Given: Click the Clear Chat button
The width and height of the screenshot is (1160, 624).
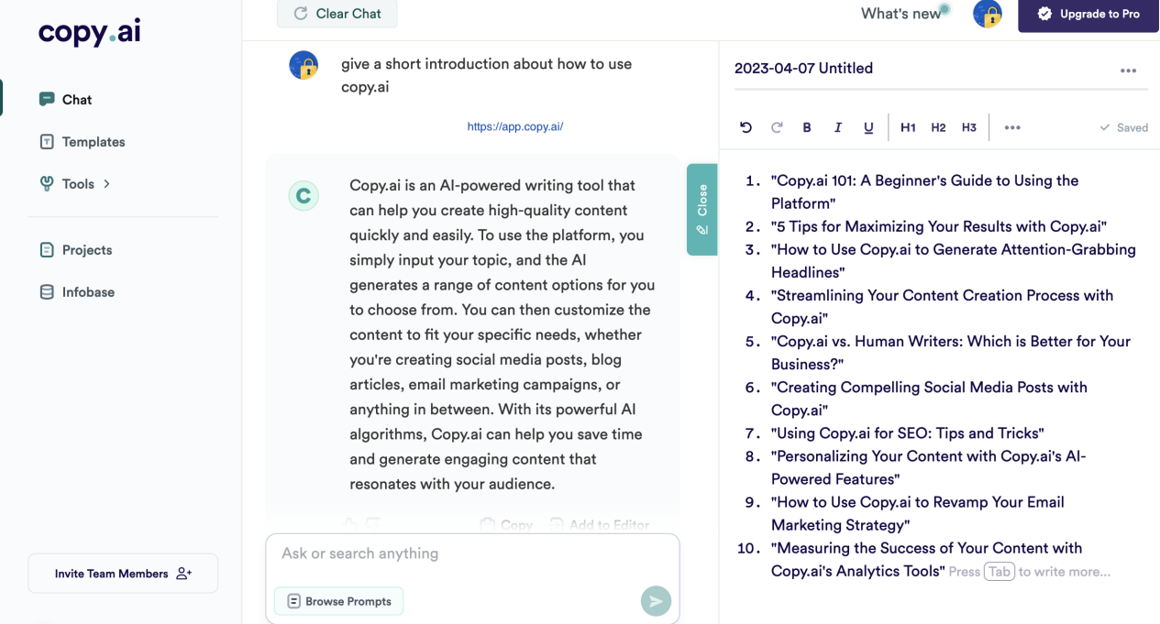Looking at the screenshot, I should click(x=337, y=14).
